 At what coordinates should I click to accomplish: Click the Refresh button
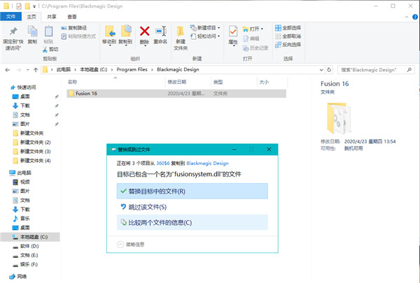coord(329,70)
